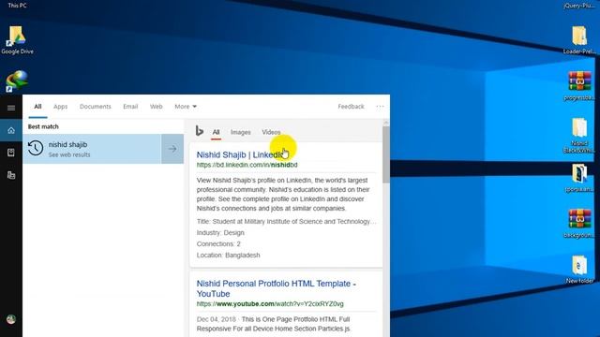Click the history clock icon beside nishid shajib
The height and width of the screenshot is (337, 600).
pyautogui.click(x=36, y=148)
